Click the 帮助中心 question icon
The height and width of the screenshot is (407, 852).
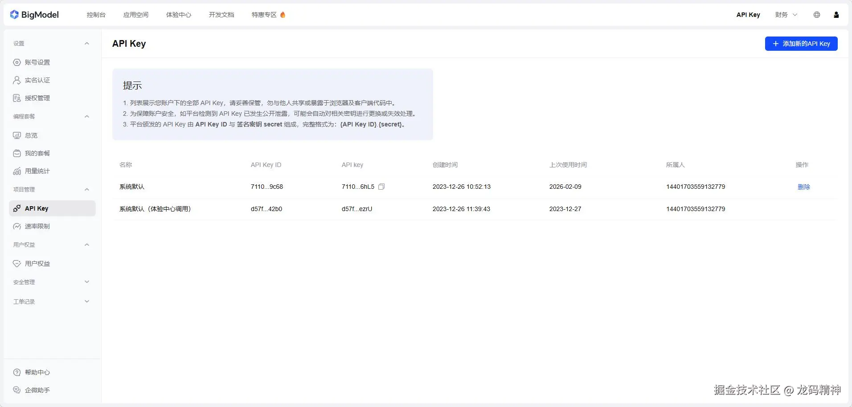17,372
